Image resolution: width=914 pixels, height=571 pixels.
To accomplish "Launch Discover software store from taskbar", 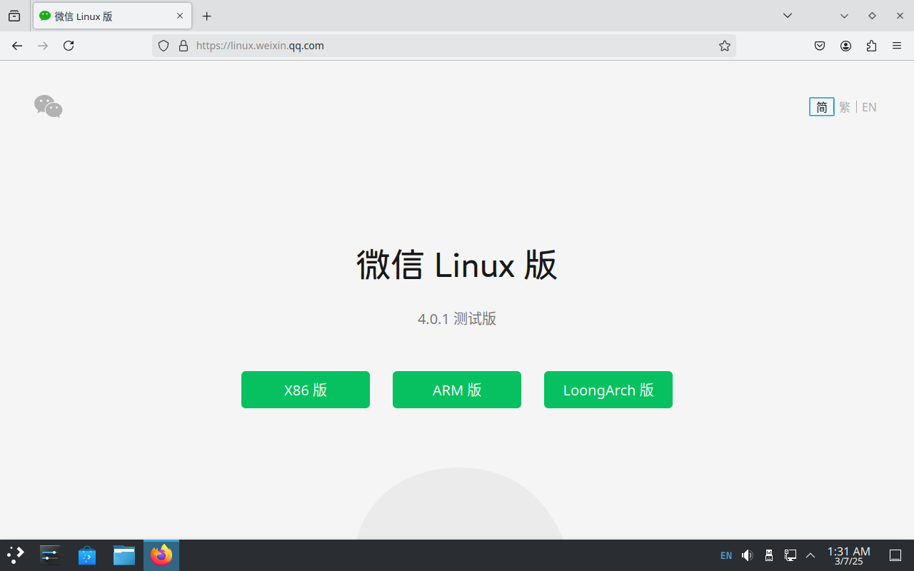I will coord(87,555).
